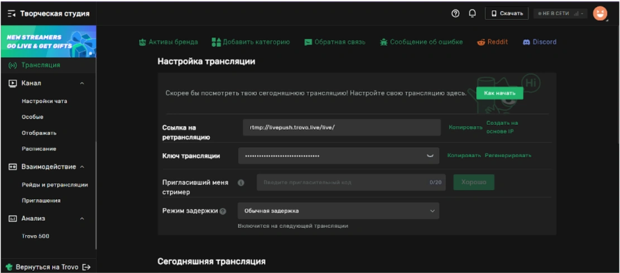Click the Сегодняшняя трансляция heading
Image resolution: width=620 pixels, height=273 pixels.
(x=212, y=261)
